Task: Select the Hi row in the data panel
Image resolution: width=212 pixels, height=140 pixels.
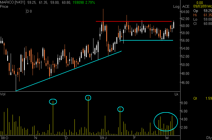Action: point(203,15)
